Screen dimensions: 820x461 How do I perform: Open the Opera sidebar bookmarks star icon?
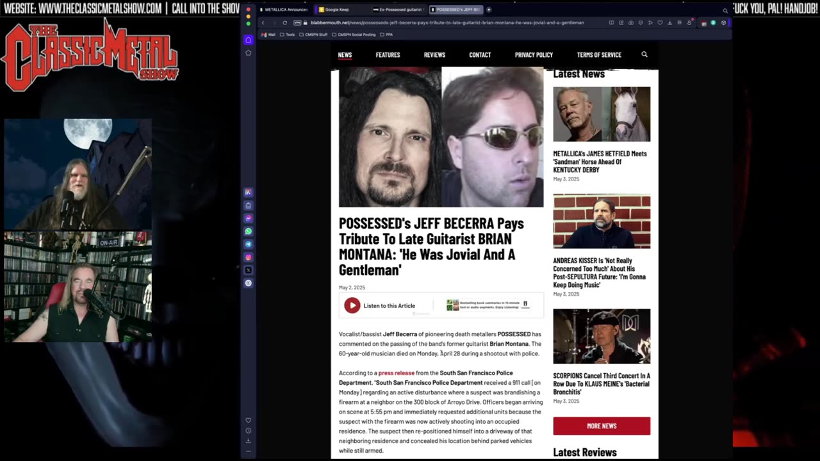249,53
